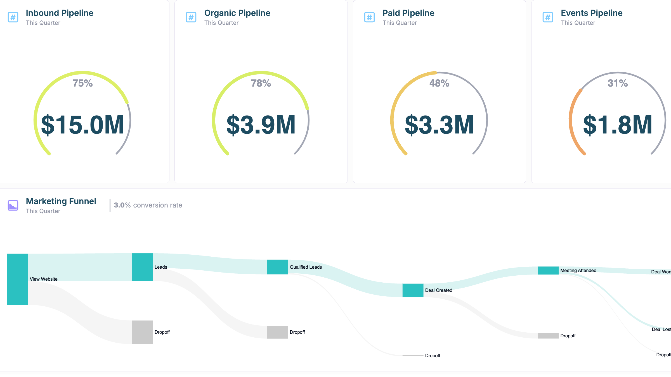Open the Inbound Pipeline title
Viewport: 671px width, 377px height.
point(60,13)
